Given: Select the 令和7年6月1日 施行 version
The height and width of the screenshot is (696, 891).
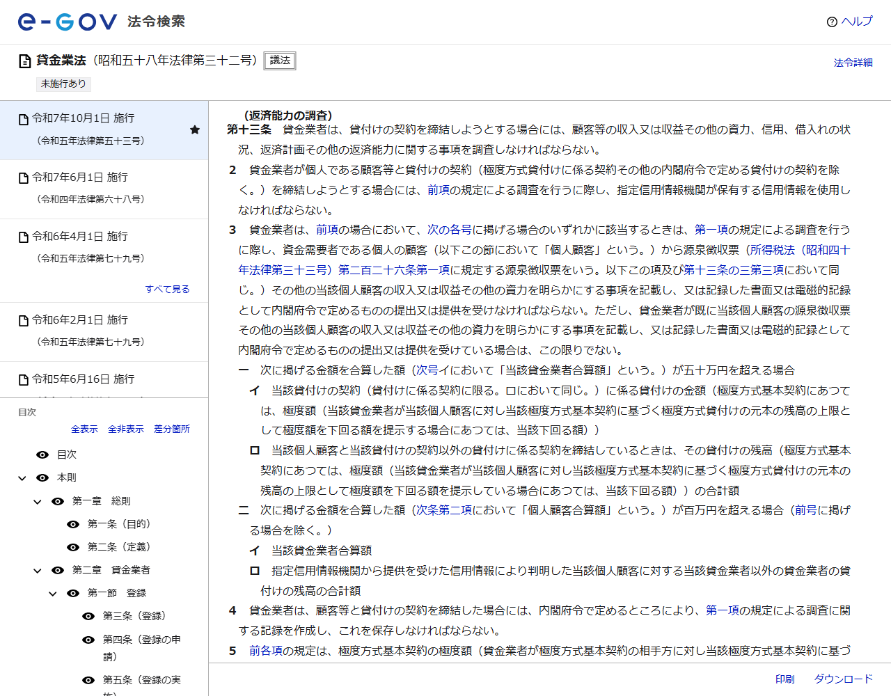Looking at the screenshot, I should pyautogui.click(x=104, y=189).
